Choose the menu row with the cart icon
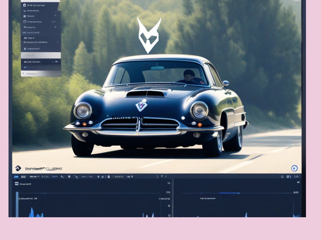 [41, 11]
